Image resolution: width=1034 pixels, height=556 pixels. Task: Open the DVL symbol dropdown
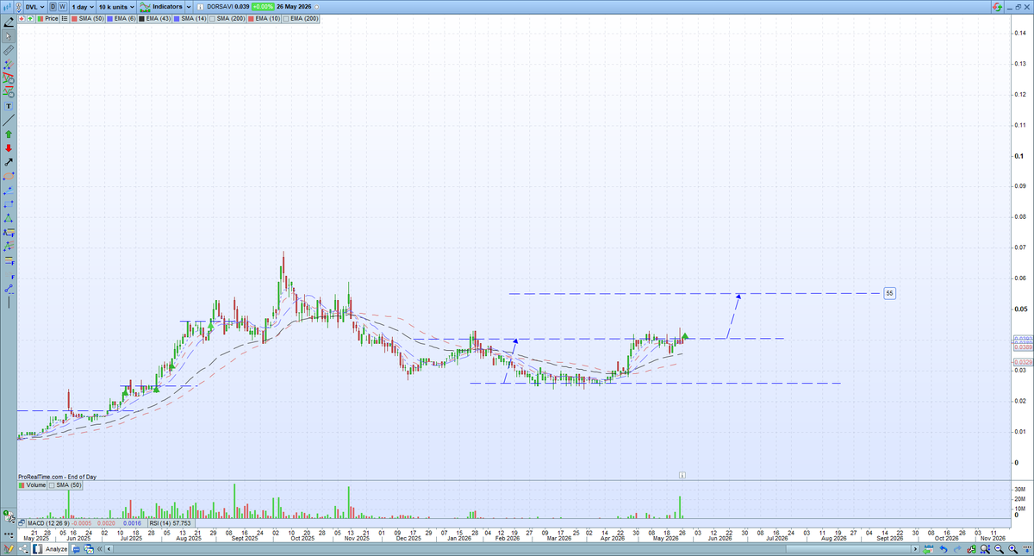point(34,7)
